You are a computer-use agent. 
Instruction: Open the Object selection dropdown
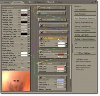click(x=35, y=2)
